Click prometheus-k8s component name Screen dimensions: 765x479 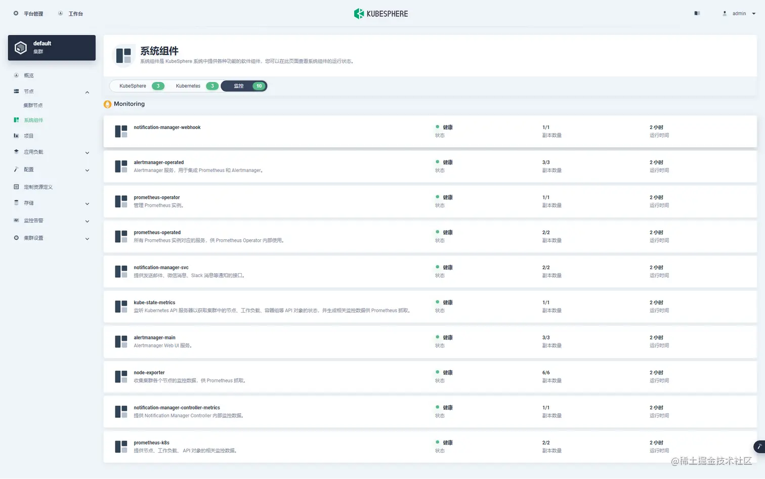point(151,443)
